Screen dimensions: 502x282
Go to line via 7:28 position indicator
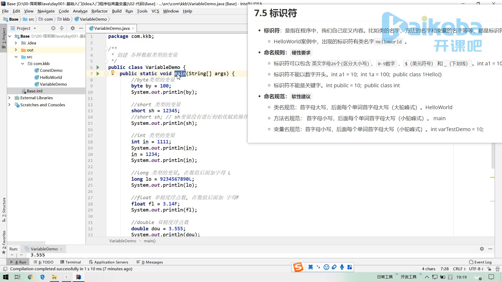[x=444, y=269]
